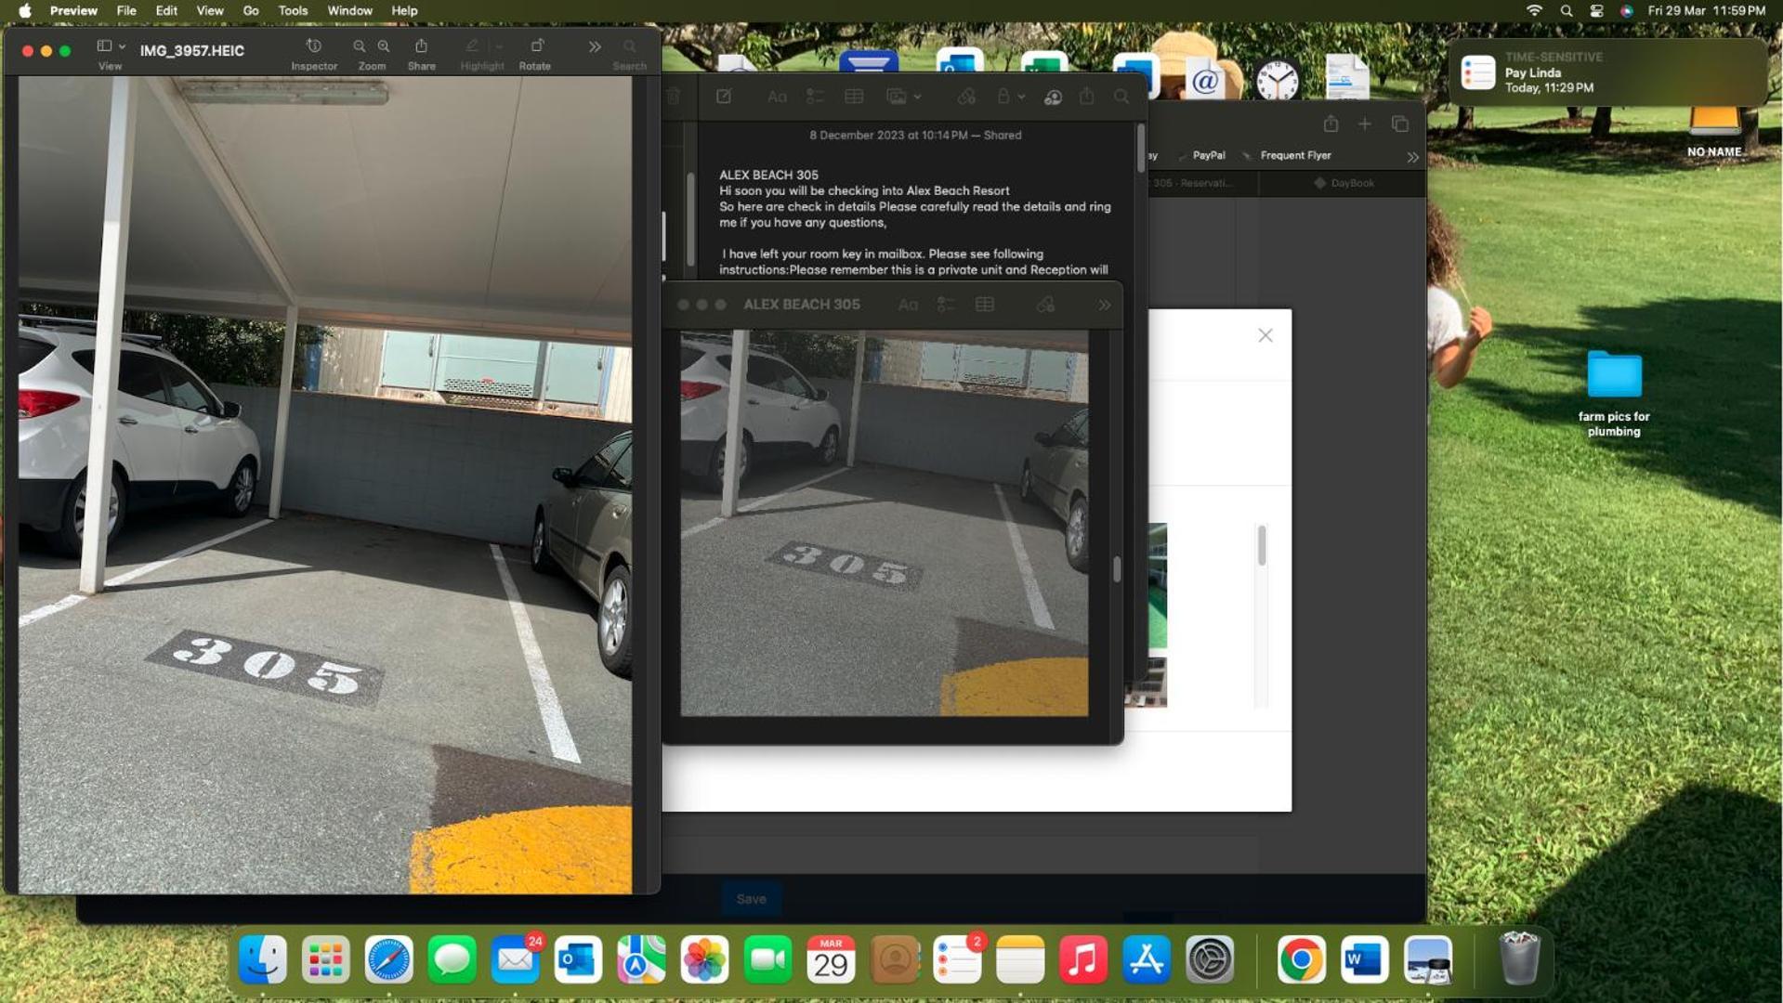Open Google Chrome from the Dock
The height and width of the screenshot is (1003, 1783).
pos(1301,959)
